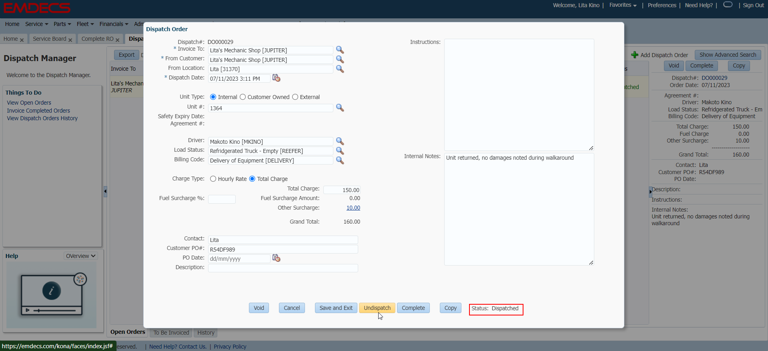Click into the Instructions text area
Screen dimensions: 768x351
click(x=519, y=95)
